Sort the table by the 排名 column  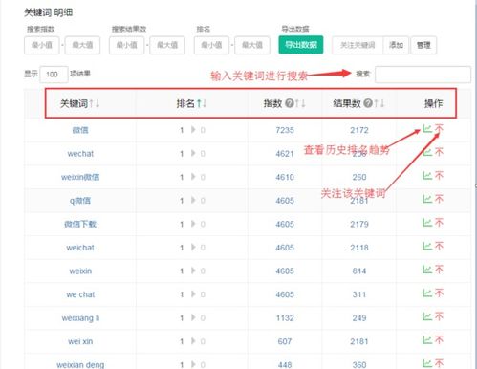pyautogui.click(x=202, y=103)
